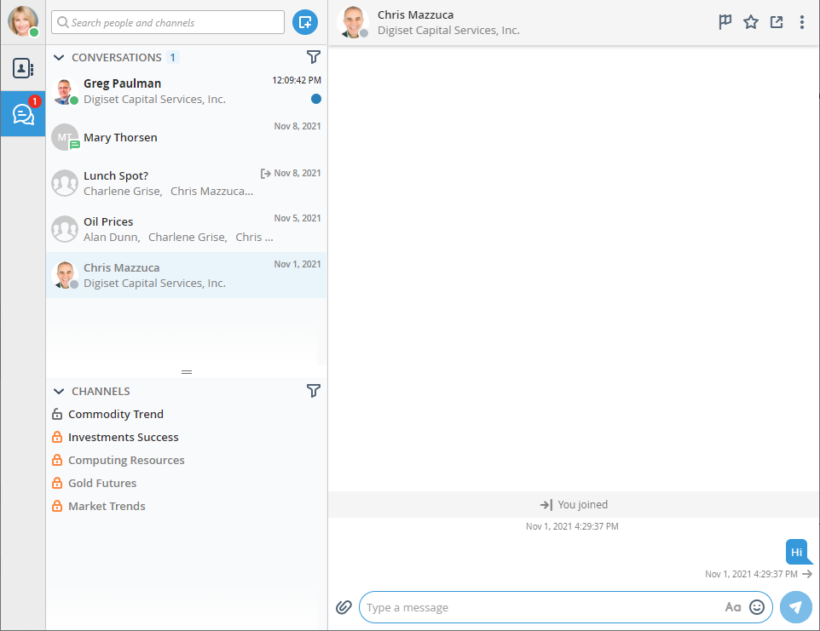
Task: Click the flag icon in chat header
Action: pos(725,22)
